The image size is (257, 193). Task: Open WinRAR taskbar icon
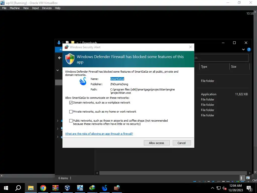[x=55, y=188]
